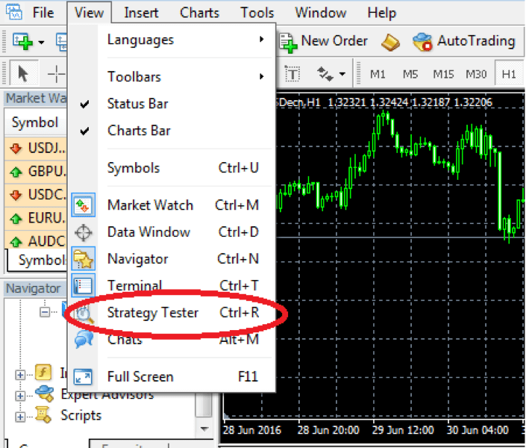Click the MetaEditor book icon

coord(390,43)
